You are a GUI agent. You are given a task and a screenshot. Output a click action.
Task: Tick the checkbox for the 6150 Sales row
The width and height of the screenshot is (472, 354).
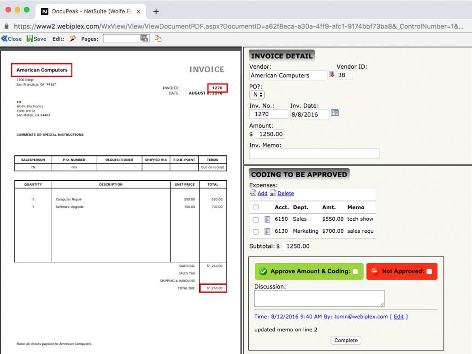(x=256, y=220)
